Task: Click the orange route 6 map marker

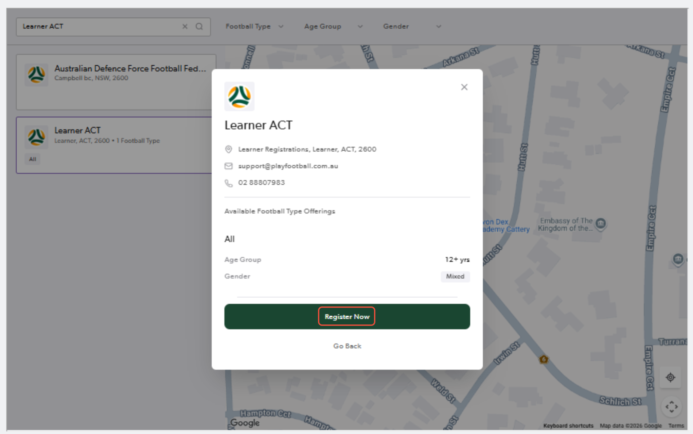Action: [544, 359]
